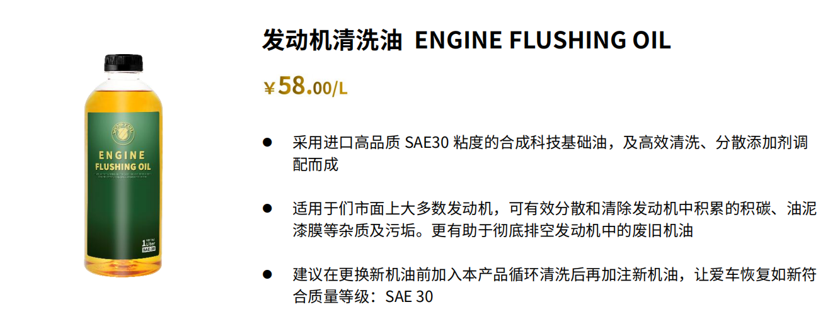
Task: Click the yuan currency symbol before price
Action: (x=269, y=88)
